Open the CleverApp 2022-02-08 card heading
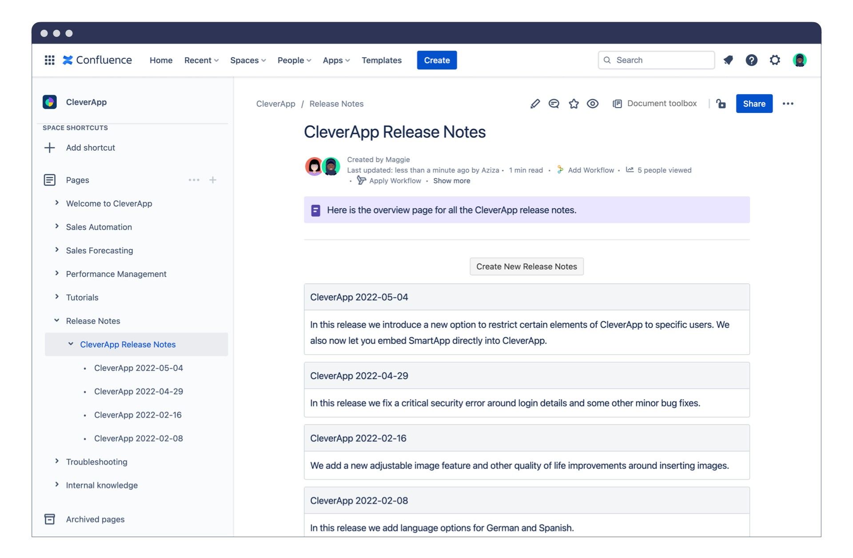 (359, 501)
